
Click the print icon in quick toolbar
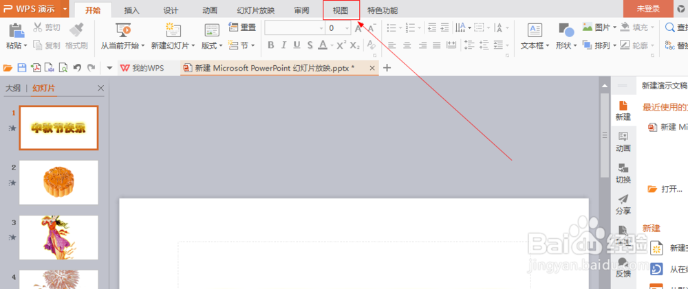pyautogui.click(x=50, y=68)
